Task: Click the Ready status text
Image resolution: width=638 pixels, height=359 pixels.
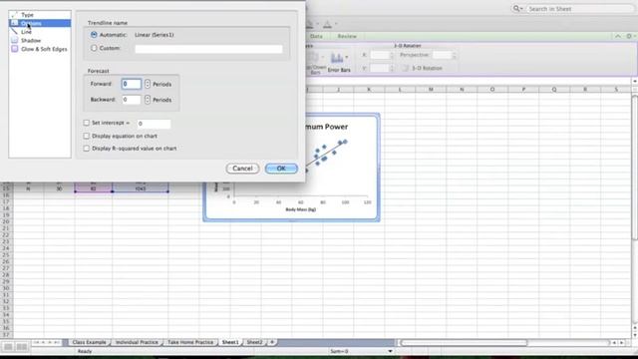Action: click(x=85, y=351)
